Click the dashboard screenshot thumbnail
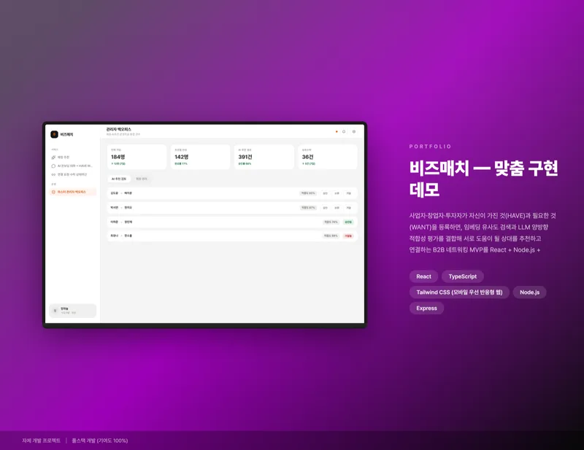 click(x=205, y=225)
